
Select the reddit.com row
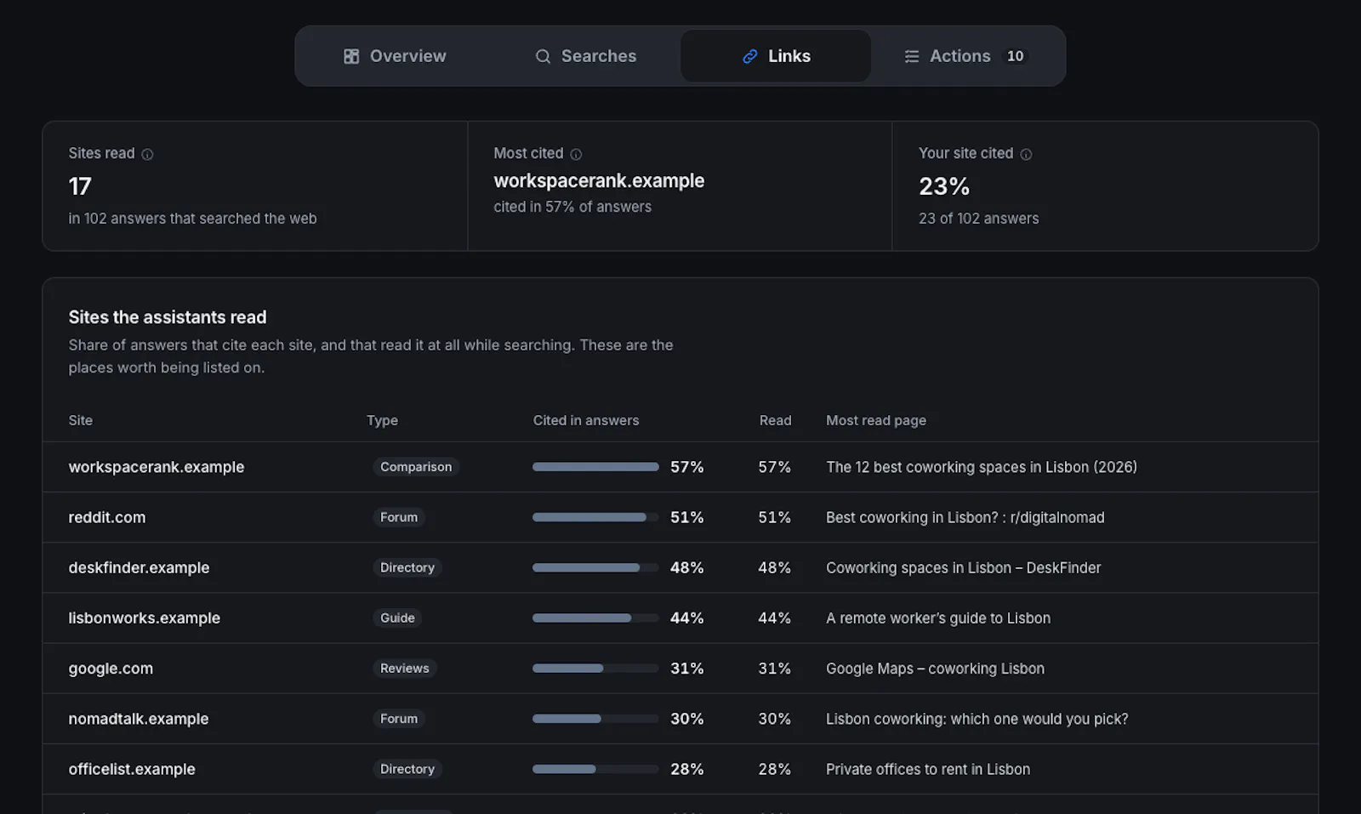click(680, 517)
